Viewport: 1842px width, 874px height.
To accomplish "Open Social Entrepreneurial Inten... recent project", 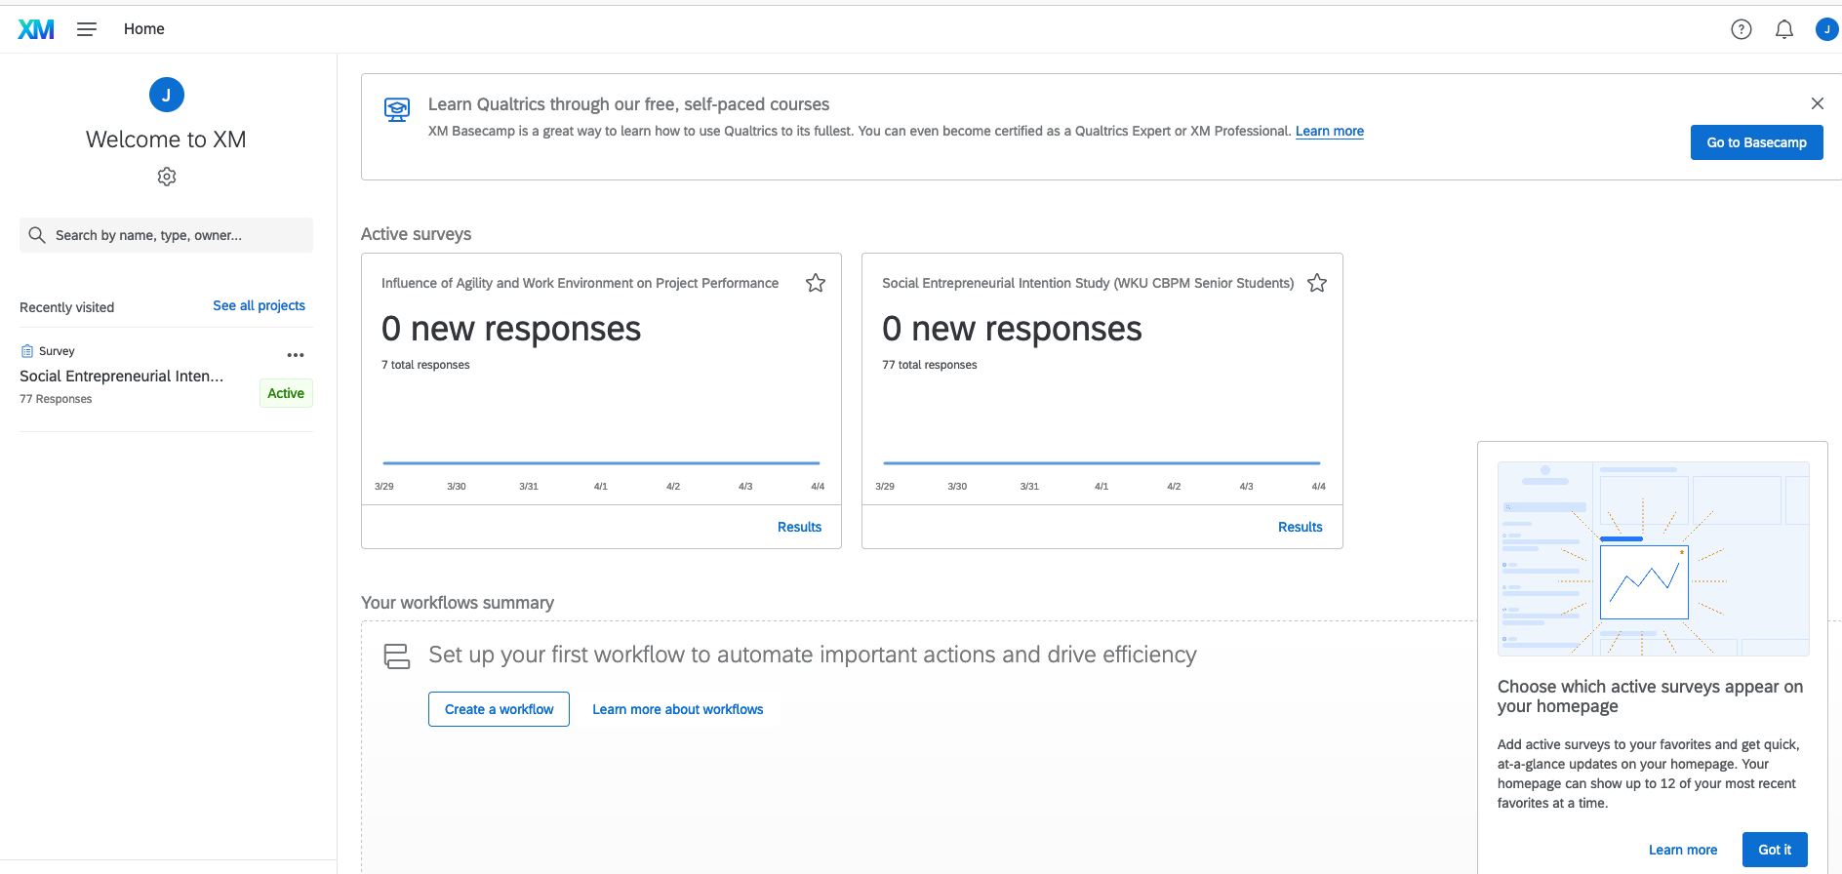I will tap(122, 377).
